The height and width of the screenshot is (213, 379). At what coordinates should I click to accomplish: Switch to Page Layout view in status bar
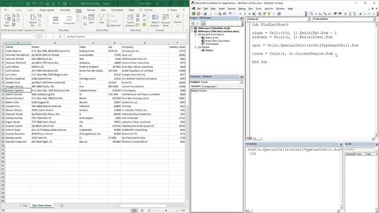pyautogui.click(x=142, y=211)
